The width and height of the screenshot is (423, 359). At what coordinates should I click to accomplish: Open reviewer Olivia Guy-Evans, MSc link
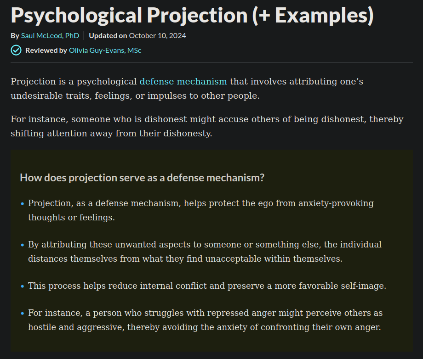(105, 50)
